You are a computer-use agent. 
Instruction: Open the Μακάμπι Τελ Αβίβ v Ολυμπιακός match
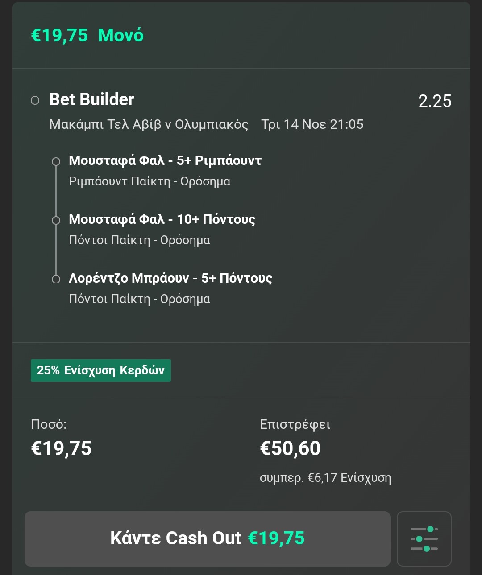click(149, 124)
